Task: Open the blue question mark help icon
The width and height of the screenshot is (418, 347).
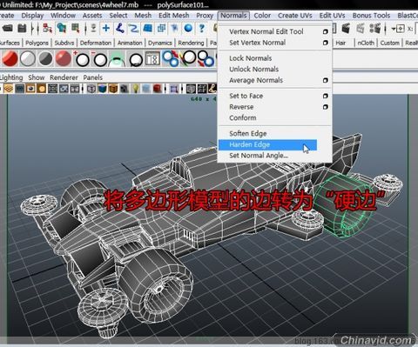Action: pyautogui.click(x=202, y=29)
